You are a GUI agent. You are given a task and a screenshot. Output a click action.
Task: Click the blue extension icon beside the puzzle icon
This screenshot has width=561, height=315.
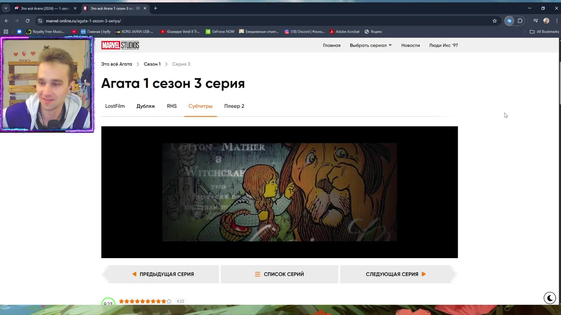point(509,21)
